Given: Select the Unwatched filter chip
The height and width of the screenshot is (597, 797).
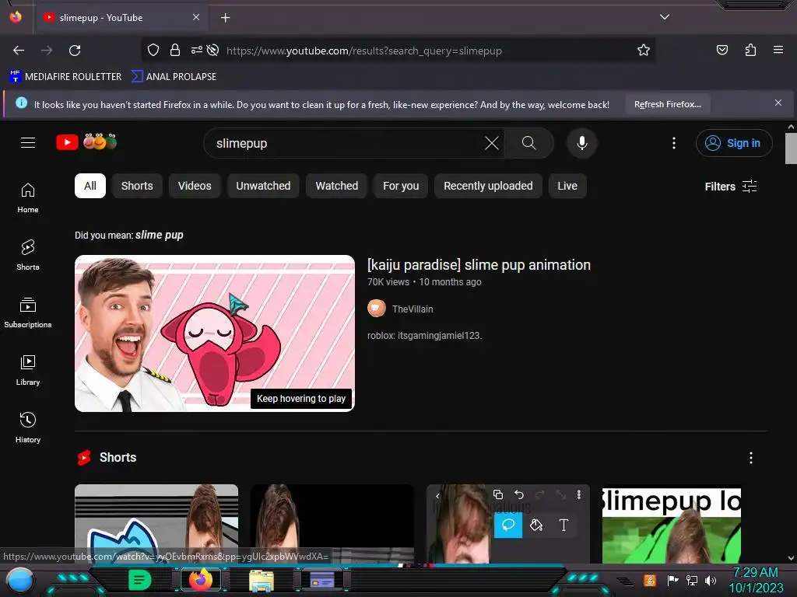Looking at the screenshot, I should (x=263, y=186).
